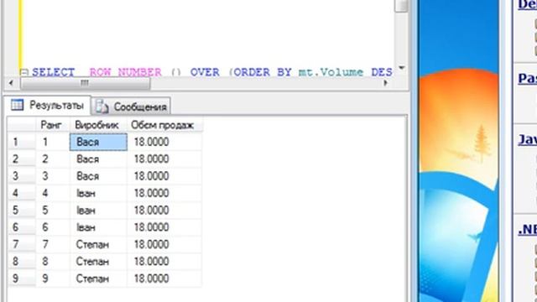Open the Jav... link in browser sidebar
The image size is (537, 302).
pos(528,140)
